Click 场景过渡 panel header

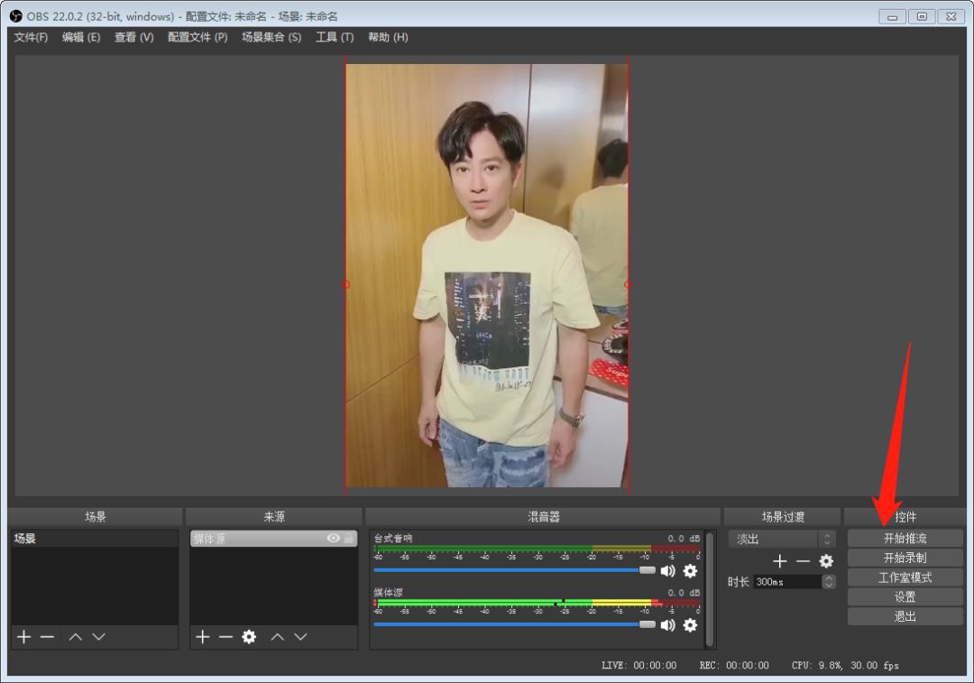[783, 516]
